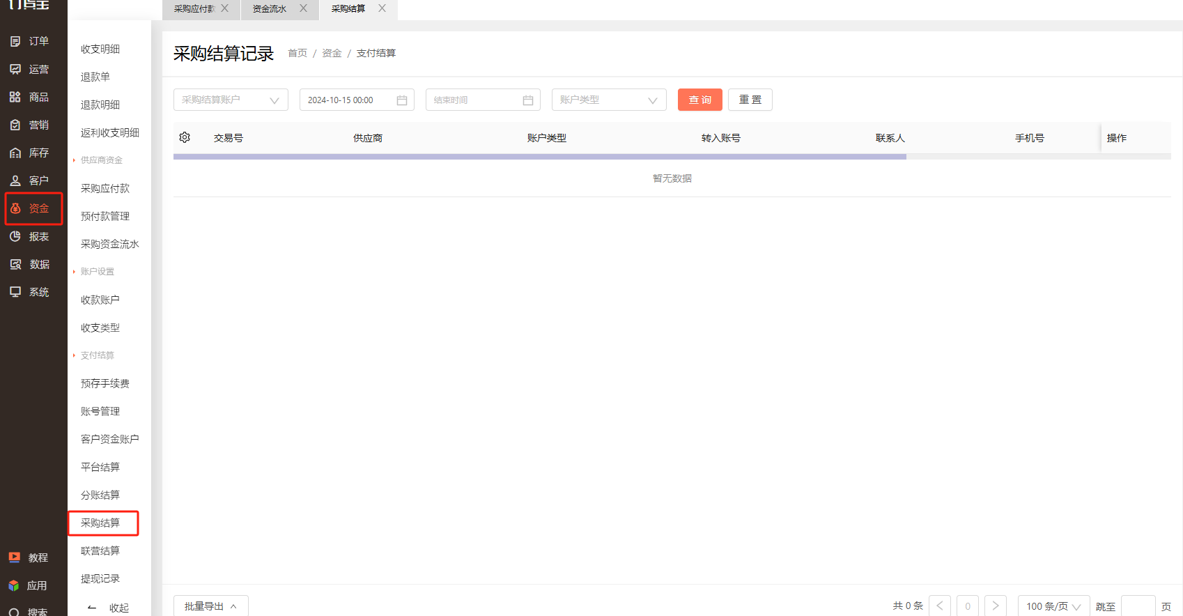Open the 库存 inventory sidebar icon
Image resolution: width=1183 pixels, height=616 pixels.
[x=15, y=153]
